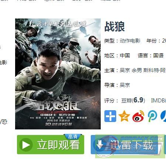The image size is (166, 159).
Task: Click the play triangle on 立即观看
Action: pos(26,145)
